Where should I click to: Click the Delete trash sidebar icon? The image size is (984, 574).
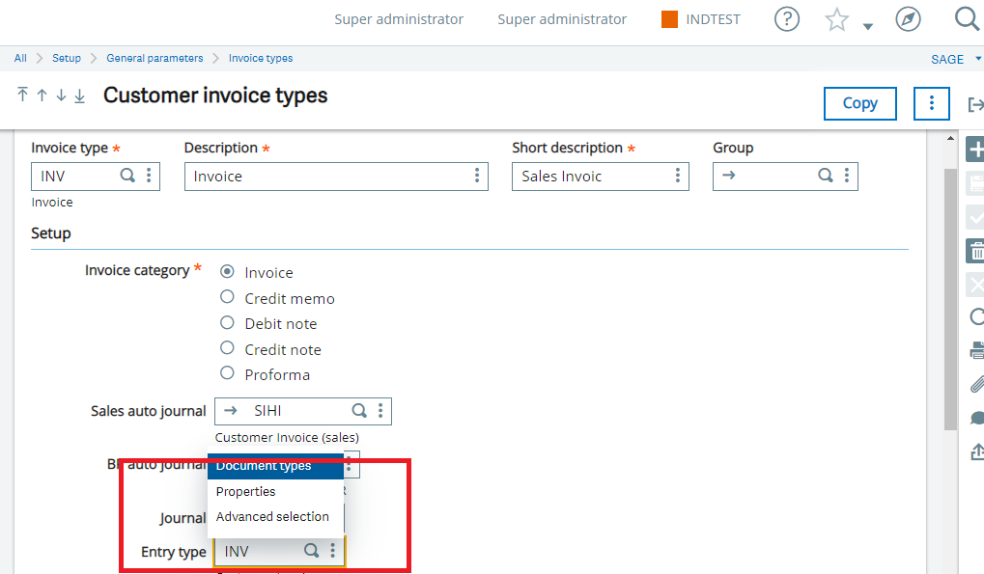point(975,251)
